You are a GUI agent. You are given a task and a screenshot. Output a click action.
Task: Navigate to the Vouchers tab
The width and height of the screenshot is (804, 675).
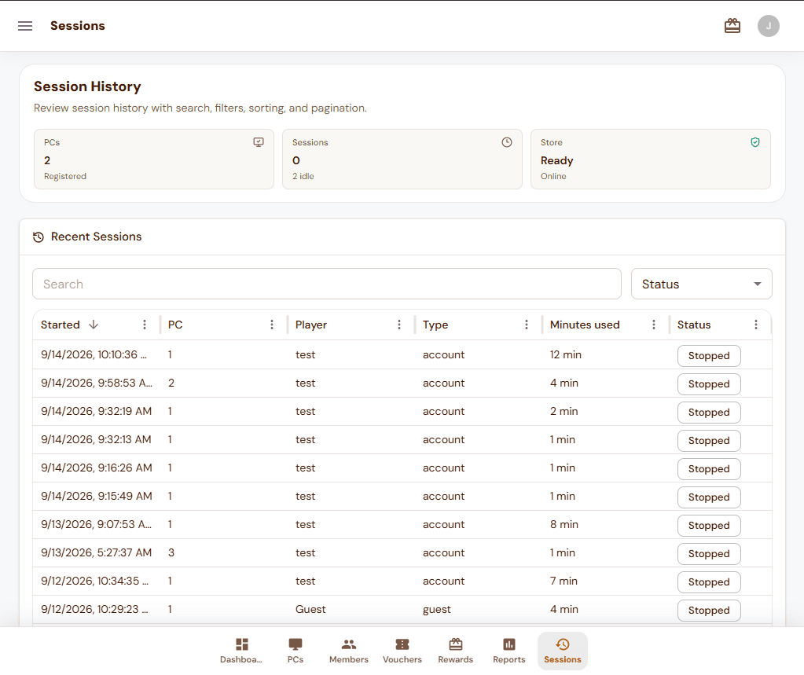coord(402,651)
